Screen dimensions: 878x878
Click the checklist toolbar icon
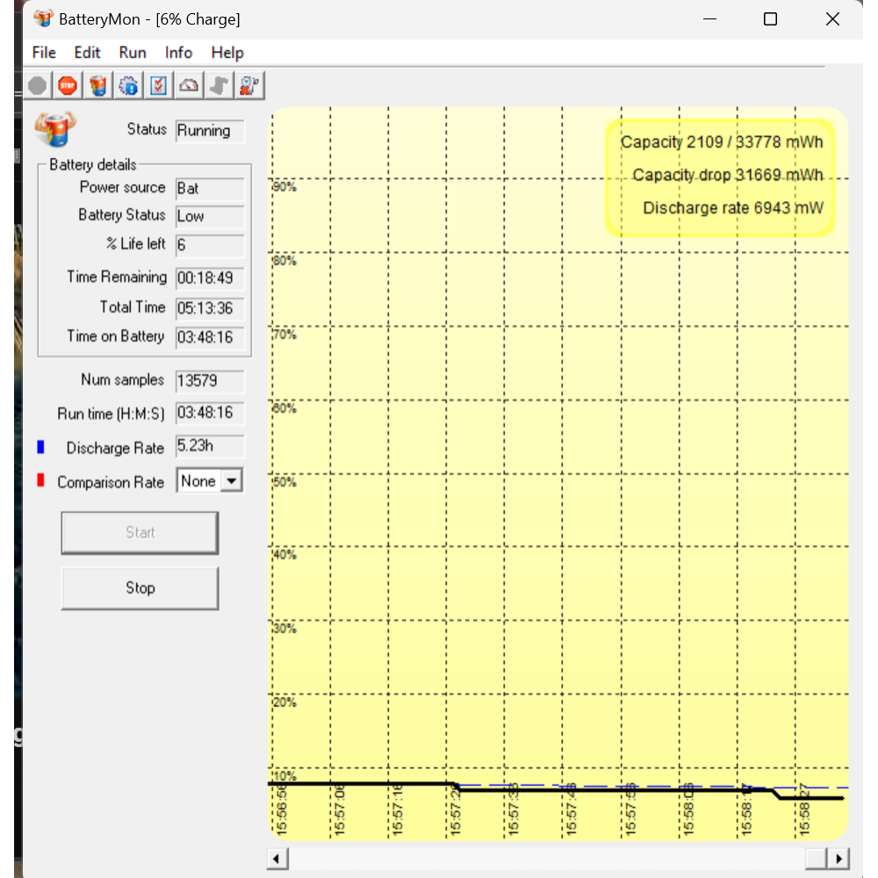point(159,85)
